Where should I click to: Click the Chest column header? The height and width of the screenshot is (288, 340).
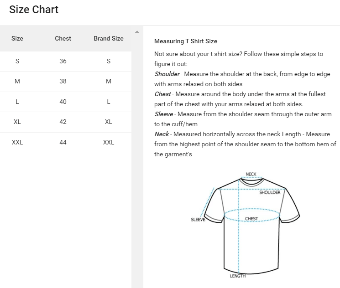tap(63, 38)
